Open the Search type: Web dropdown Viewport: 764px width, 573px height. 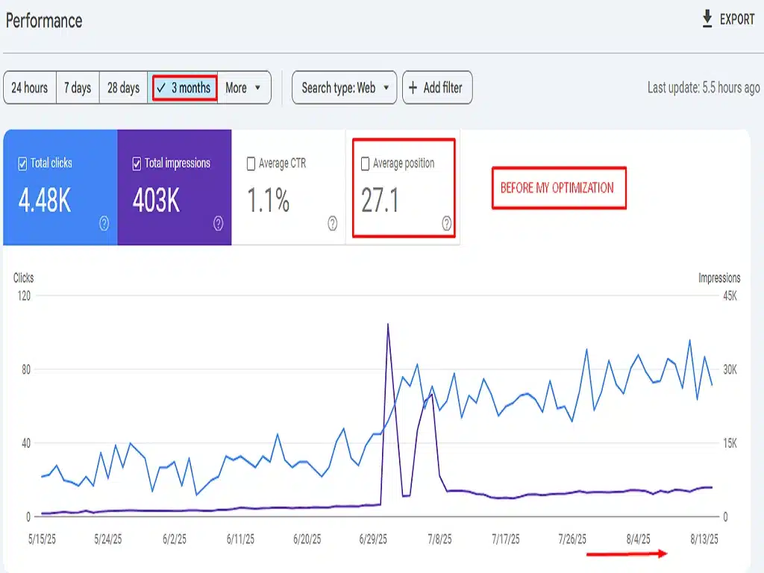344,87
